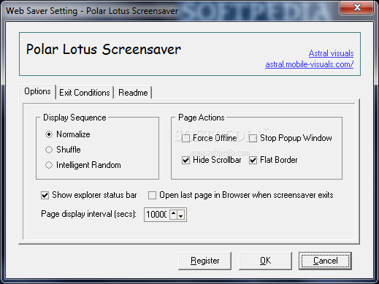
Task: Click the Polar Lotus Screensaver heading text
Action: pos(104,50)
